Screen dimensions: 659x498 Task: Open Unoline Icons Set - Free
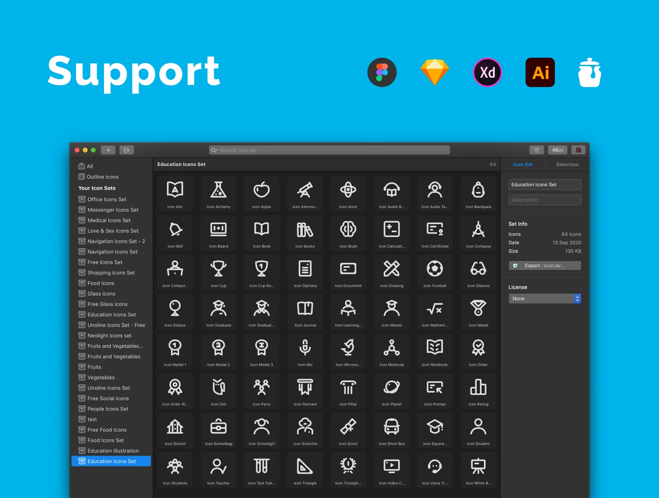pyautogui.click(x=111, y=325)
